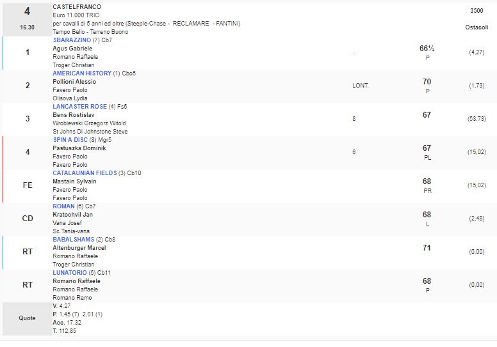Click the FE finishing position cell

coord(27,185)
